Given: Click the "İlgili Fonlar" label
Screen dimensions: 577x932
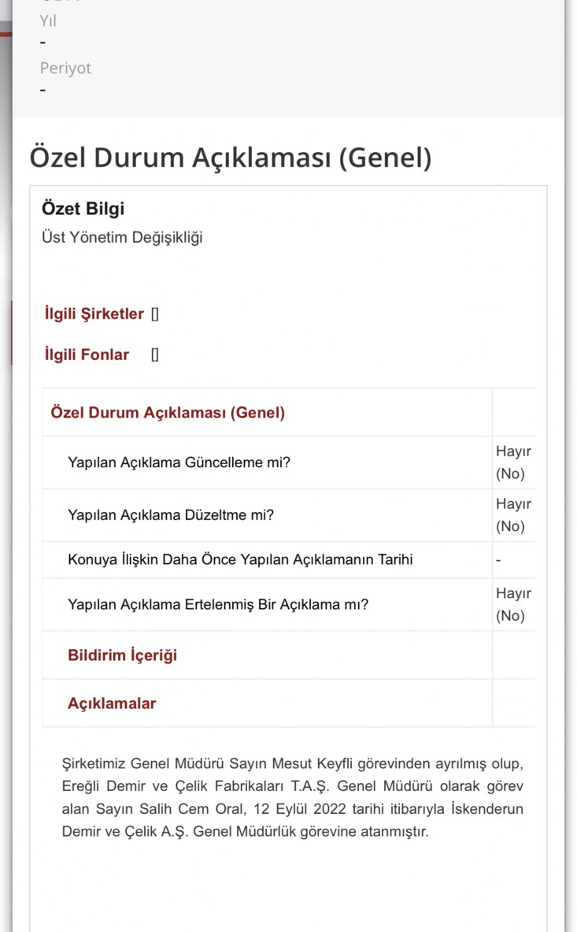Looking at the screenshot, I should point(87,355).
